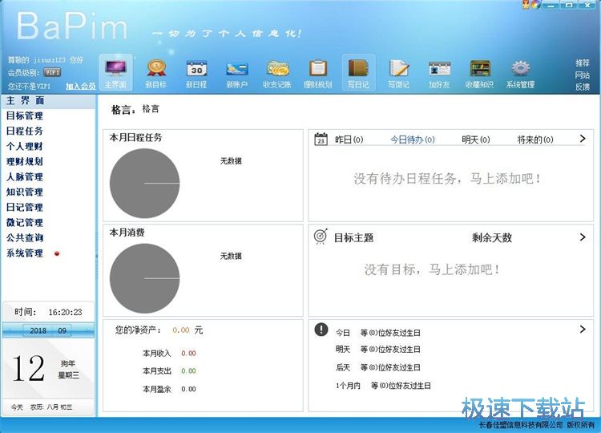The height and width of the screenshot is (433, 601).
Task: Click the 剩余天数 column header
Action: pyautogui.click(x=492, y=238)
